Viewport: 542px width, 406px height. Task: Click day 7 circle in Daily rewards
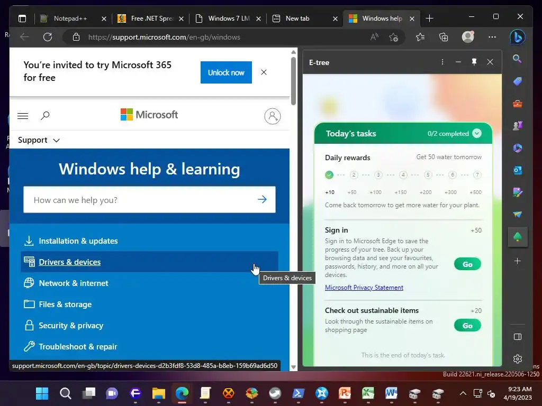(477, 174)
